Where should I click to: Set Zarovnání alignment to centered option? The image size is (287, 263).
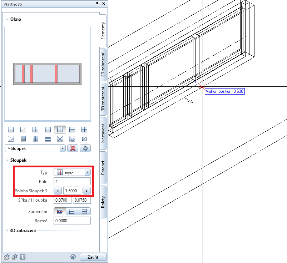point(60,212)
